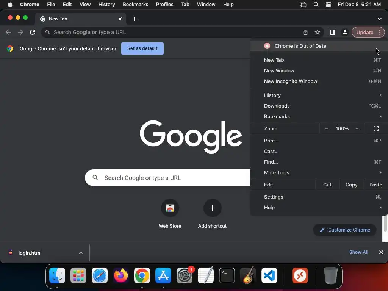Increase zoom with plus button
Image resolution: width=388 pixels, height=291 pixels.
(x=357, y=129)
